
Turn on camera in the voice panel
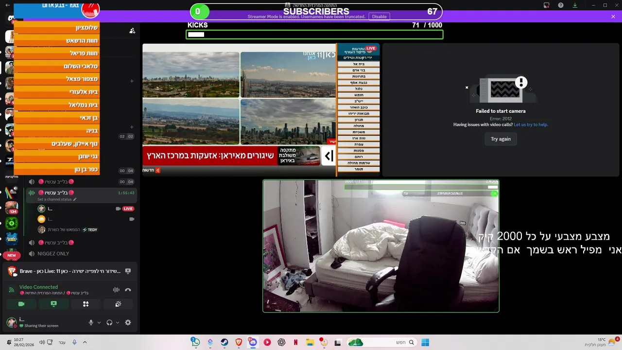(x=21, y=304)
